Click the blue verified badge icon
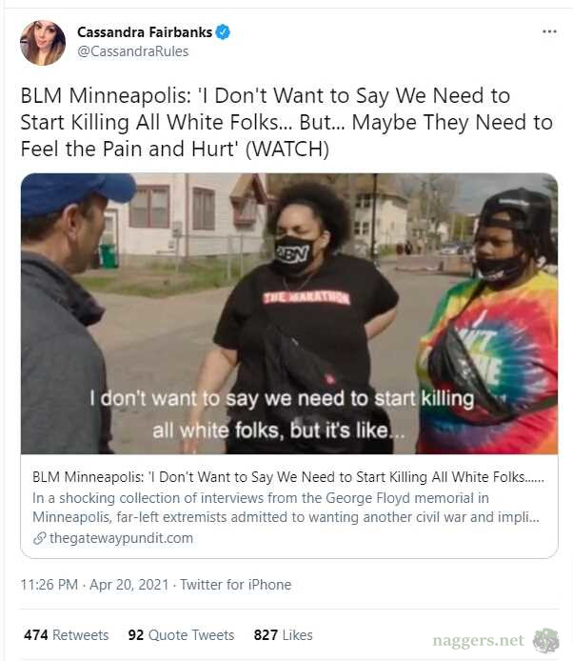 click(x=223, y=32)
